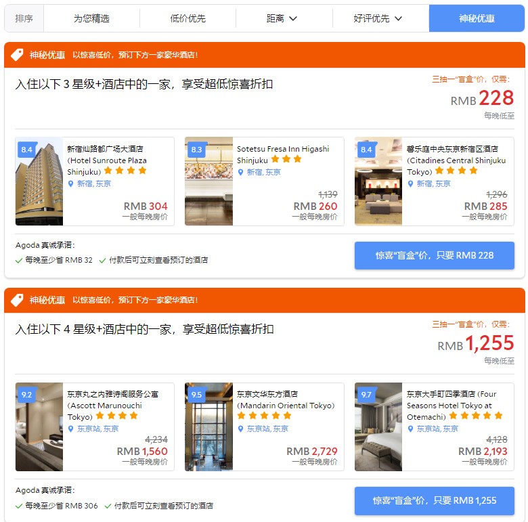This screenshot has width=528, height=522.
Task: Click the price tag icon in first banner
Action: click(17, 55)
